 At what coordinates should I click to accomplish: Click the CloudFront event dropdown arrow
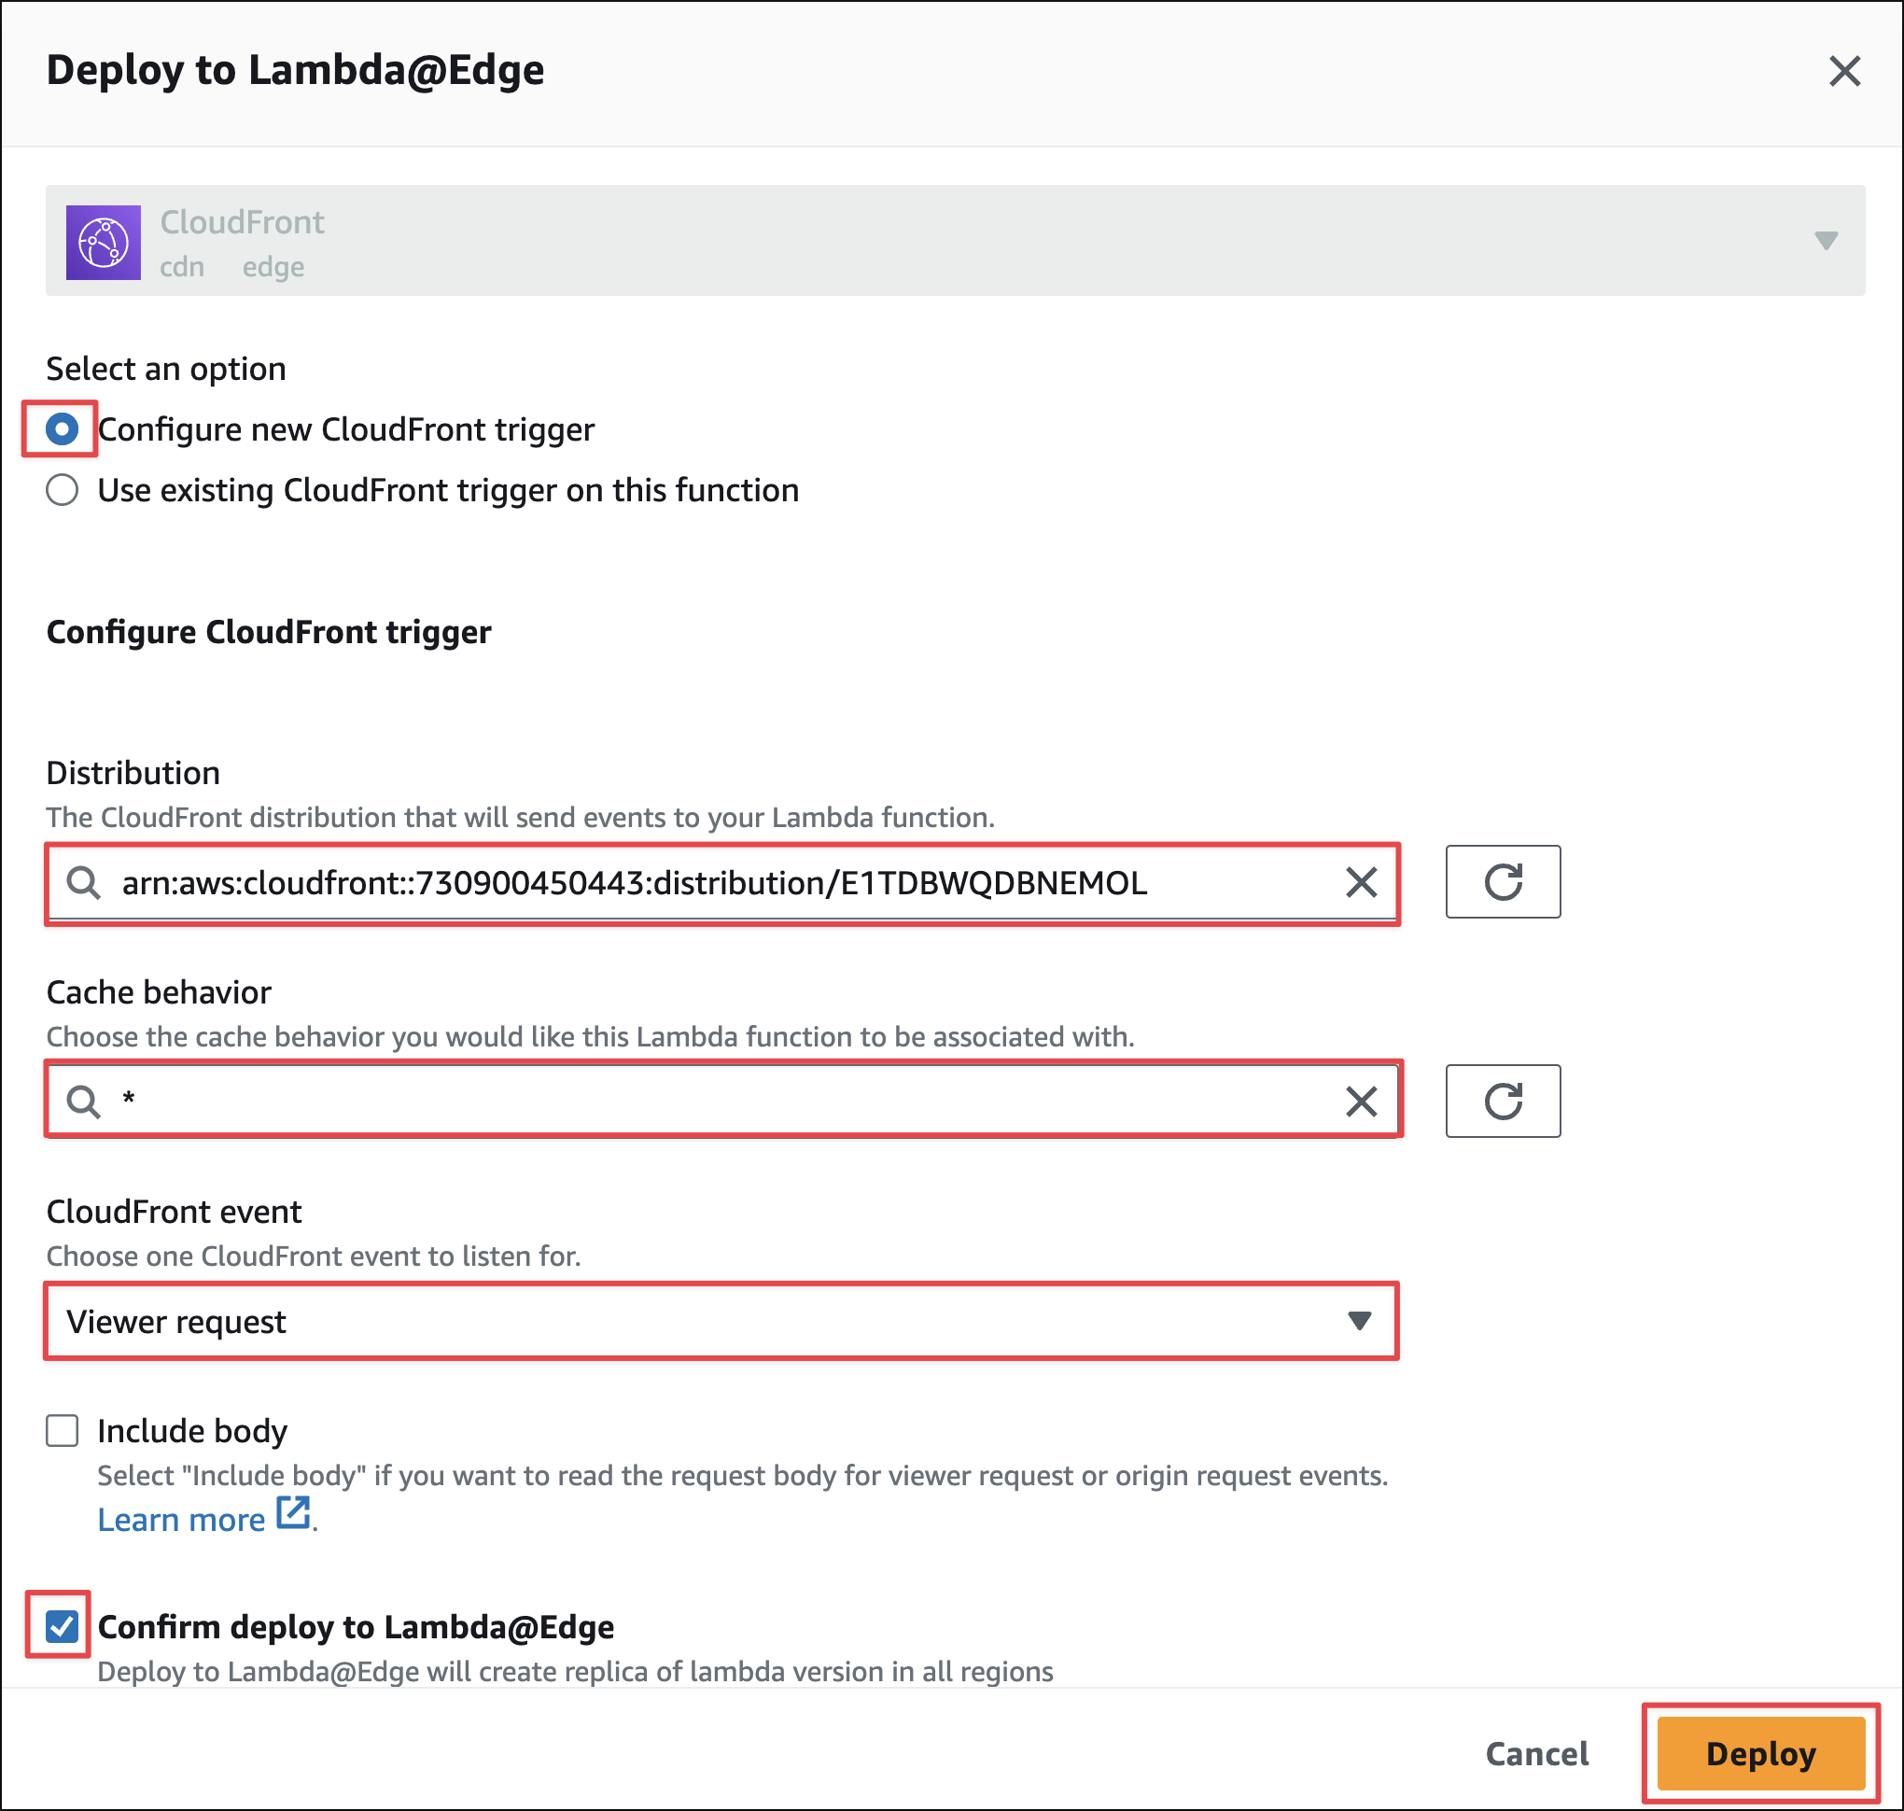point(1359,1322)
